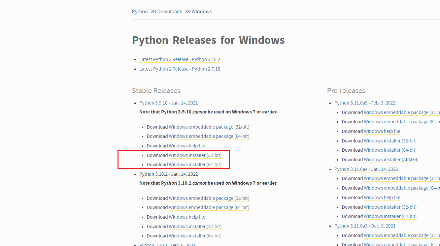Download Python 3.10.2 Windows embeddable package (32-bit)
Screen dimensions: 440x246
click(x=209, y=198)
